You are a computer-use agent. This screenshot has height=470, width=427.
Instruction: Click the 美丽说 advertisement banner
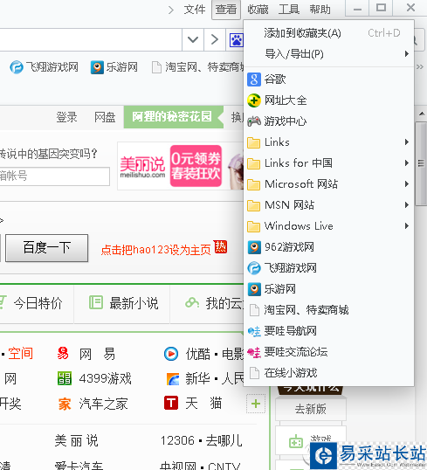pos(181,166)
